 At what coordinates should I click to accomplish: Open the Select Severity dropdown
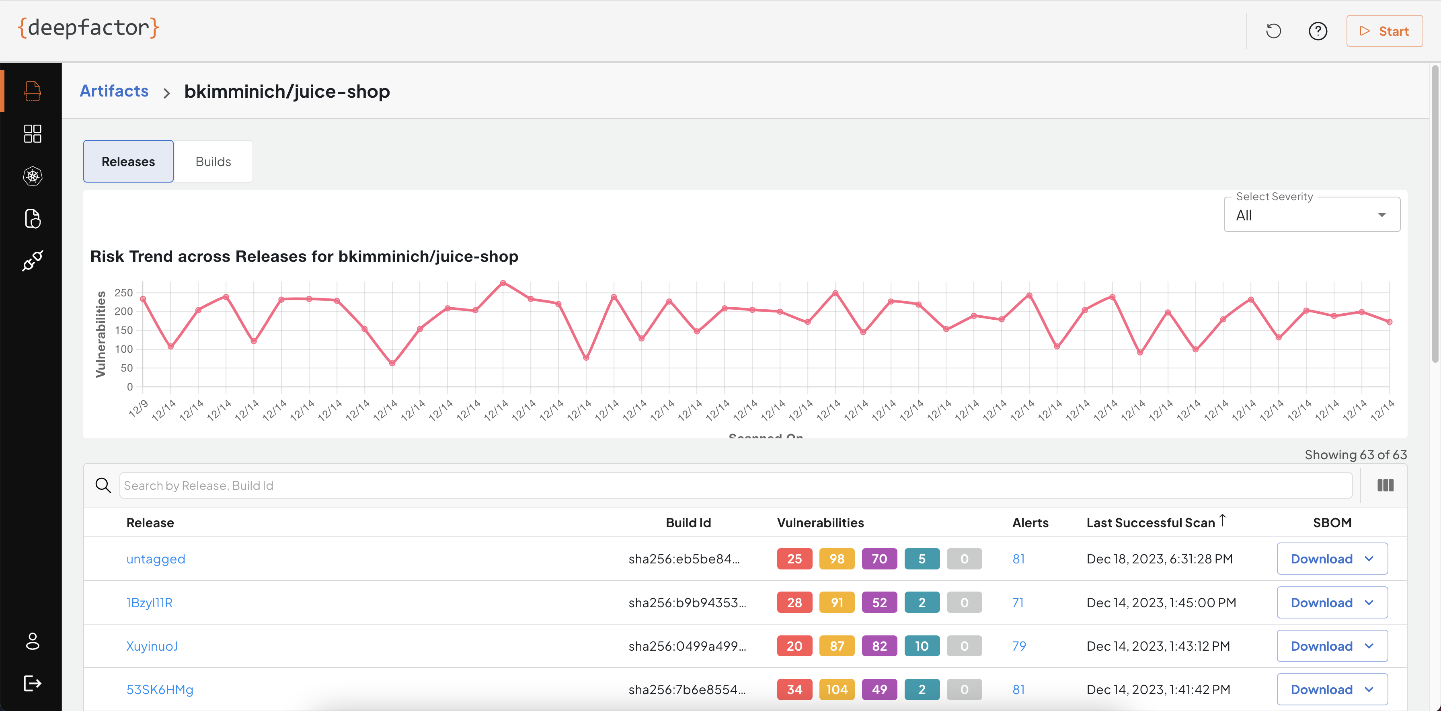1311,215
